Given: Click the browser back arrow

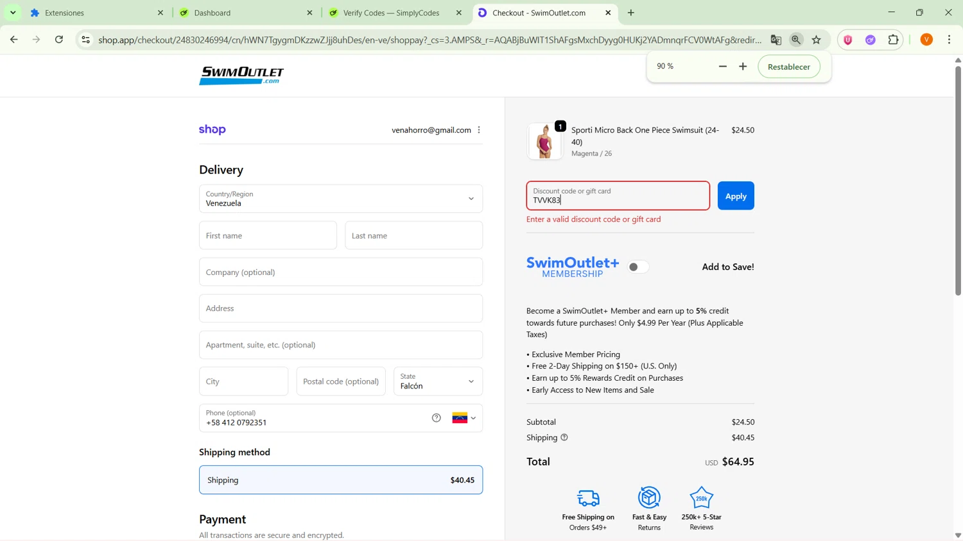Looking at the screenshot, I should pyautogui.click(x=13, y=40).
